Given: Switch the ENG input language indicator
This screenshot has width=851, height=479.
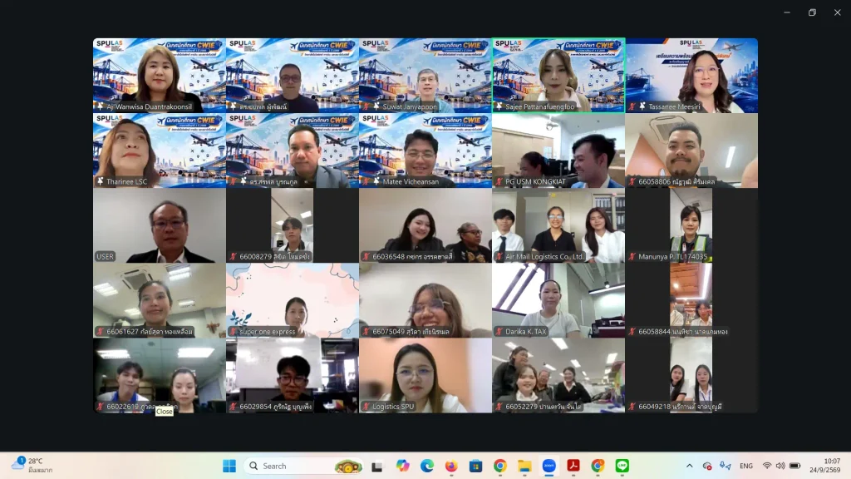Looking at the screenshot, I should pyautogui.click(x=746, y=466).
